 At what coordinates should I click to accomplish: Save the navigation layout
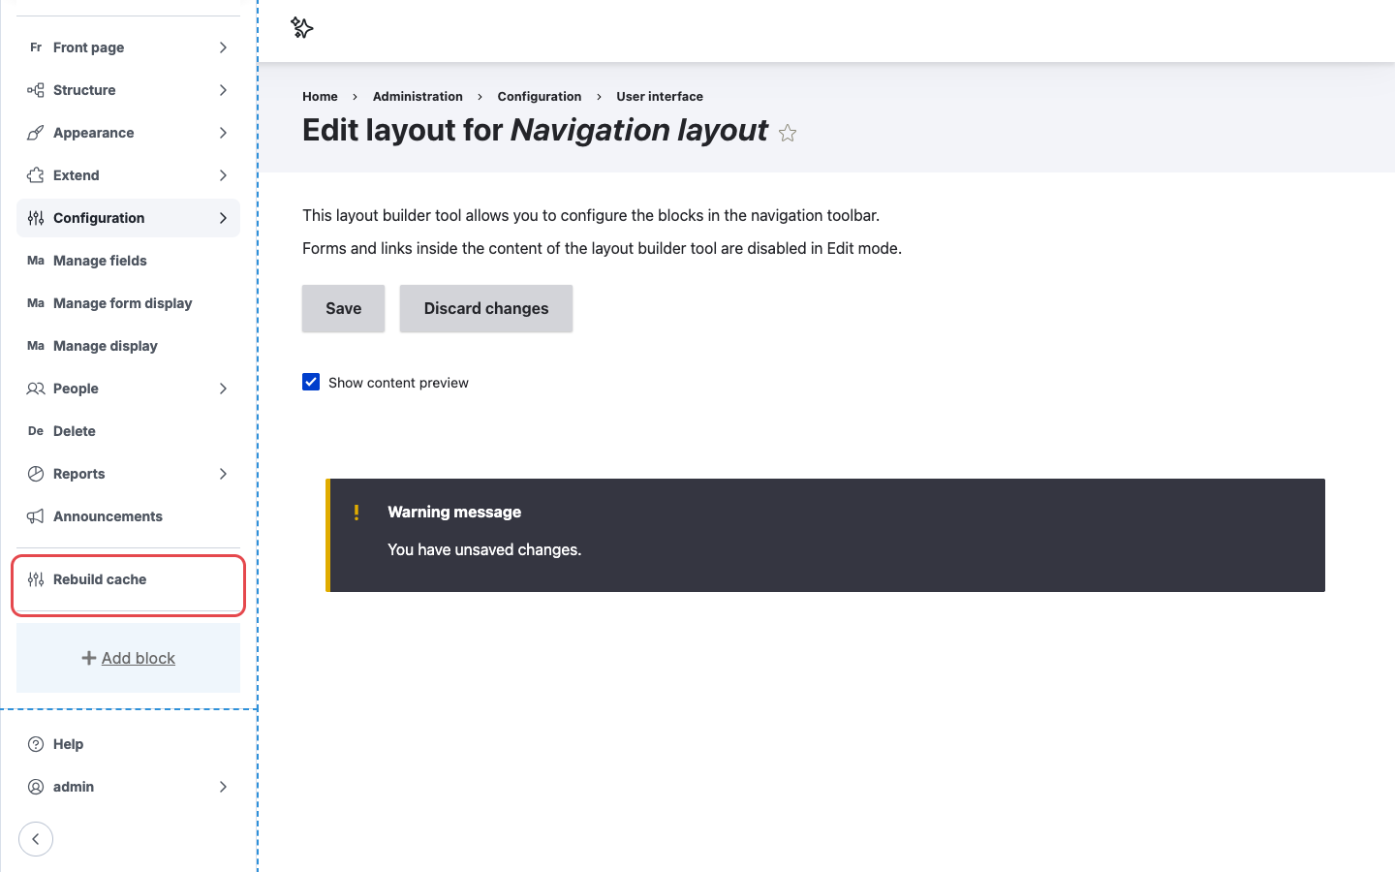tap(343, 308)
